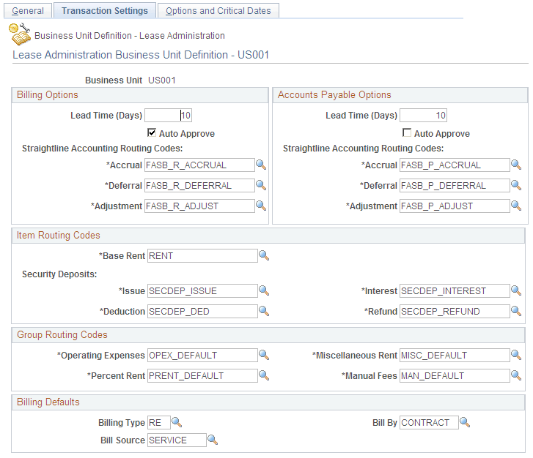Image resolution: width=533 pixels, height=458 pixels.
Task: Click the SECDEP_ISSUE input field
Action: click(x=202, y=291)
